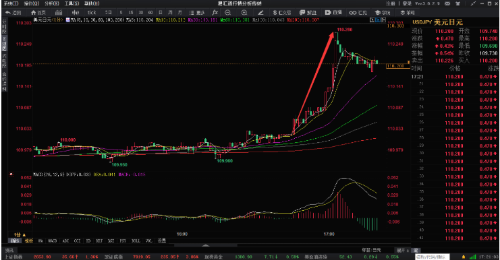500x260 pixels.
Task: Select the 15 minute period button
Action: pos(131,12)
